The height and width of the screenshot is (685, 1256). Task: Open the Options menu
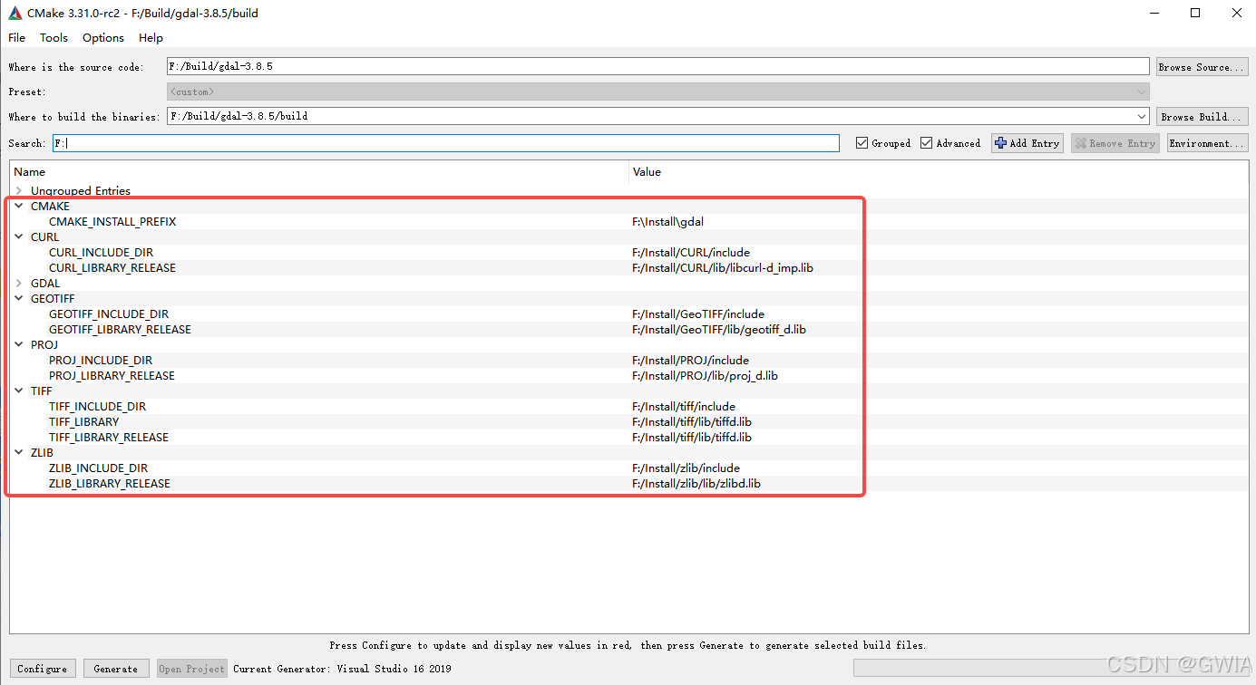[103, 37]
